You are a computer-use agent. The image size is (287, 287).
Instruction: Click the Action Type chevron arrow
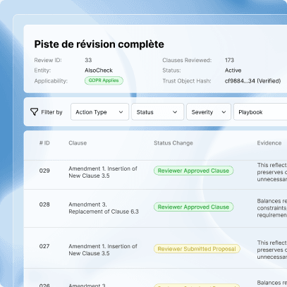(121, 112)
